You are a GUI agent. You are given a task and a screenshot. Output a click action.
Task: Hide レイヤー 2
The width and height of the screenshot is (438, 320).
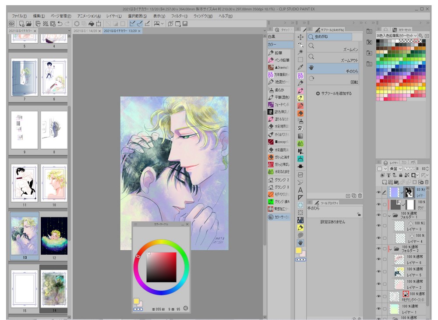click(379, 284)
